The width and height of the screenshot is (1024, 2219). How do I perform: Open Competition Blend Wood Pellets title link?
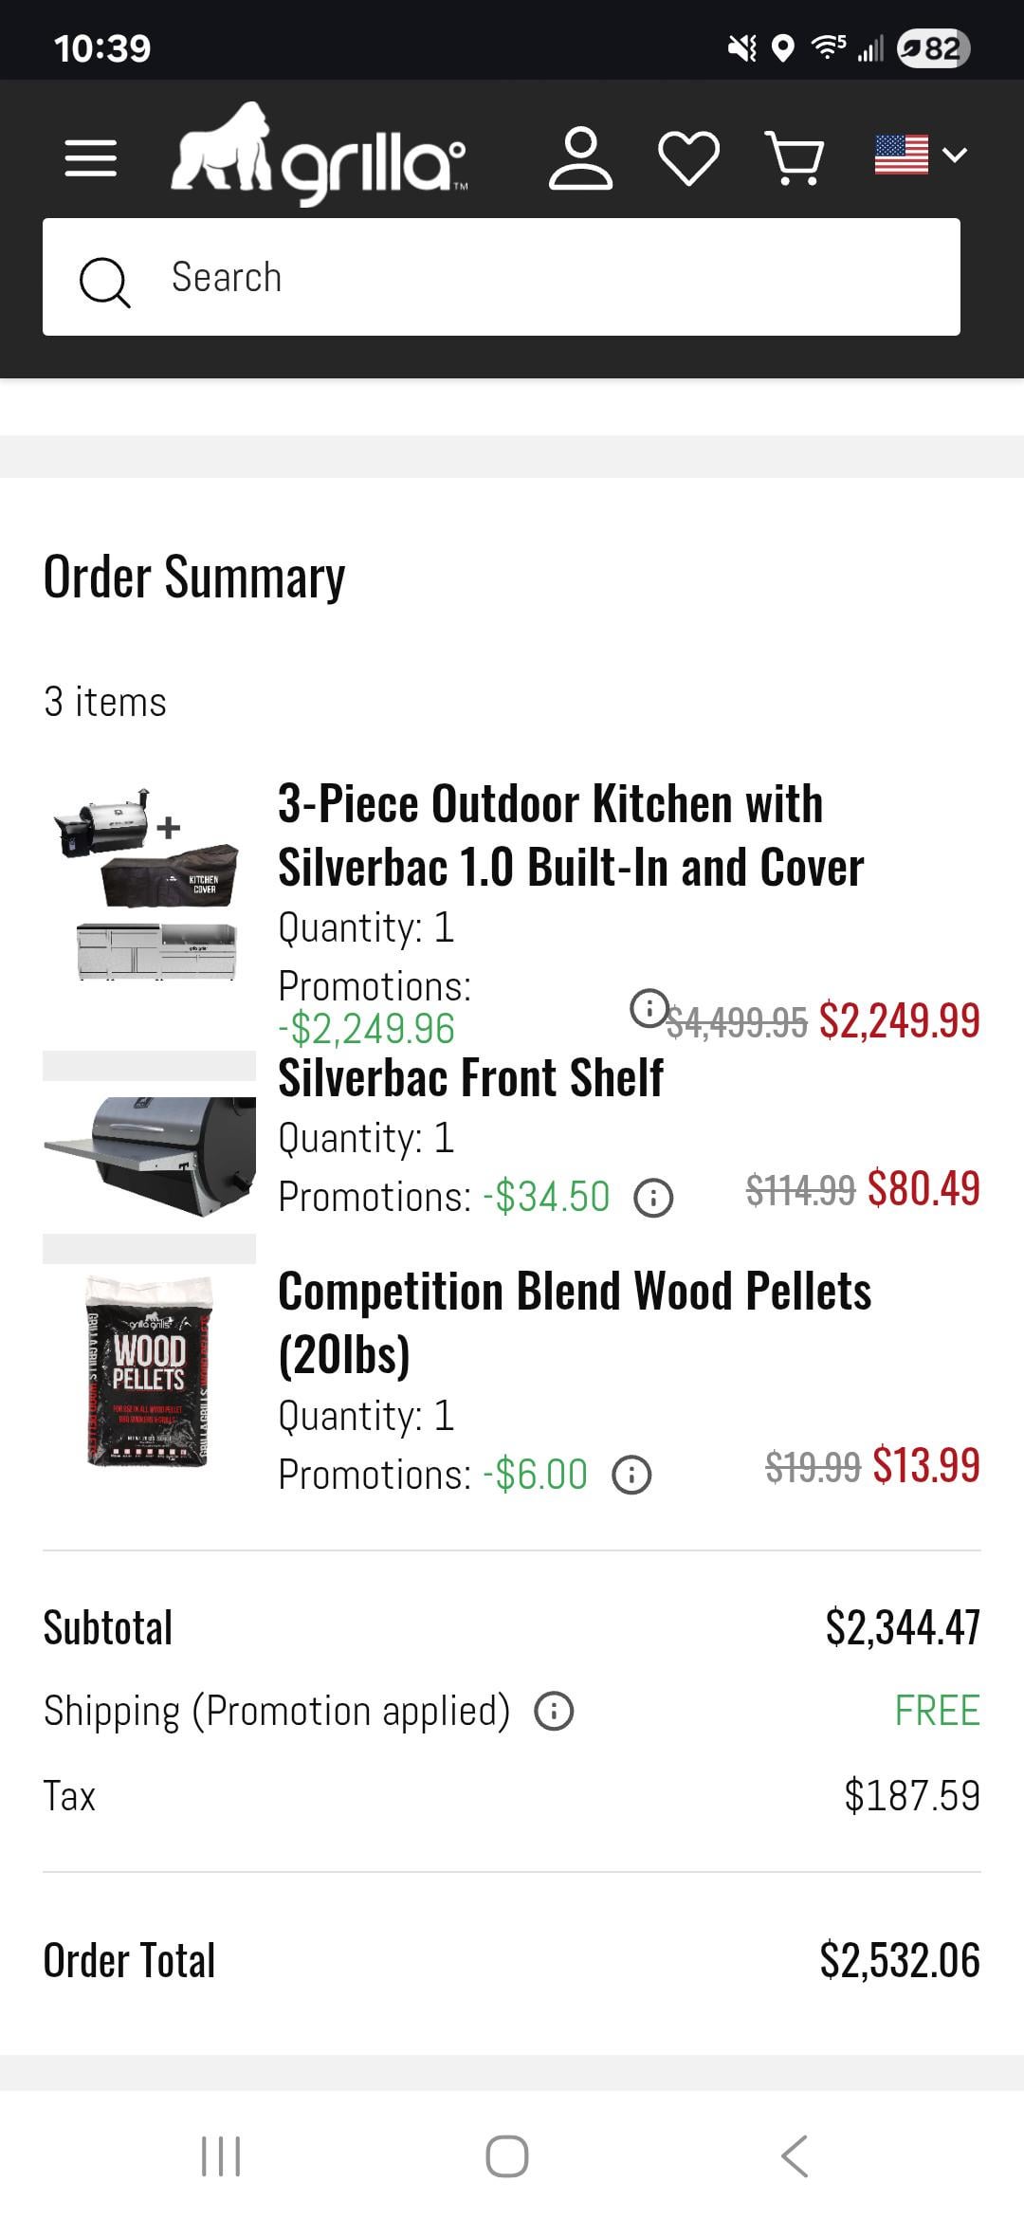pos(574,1322)
